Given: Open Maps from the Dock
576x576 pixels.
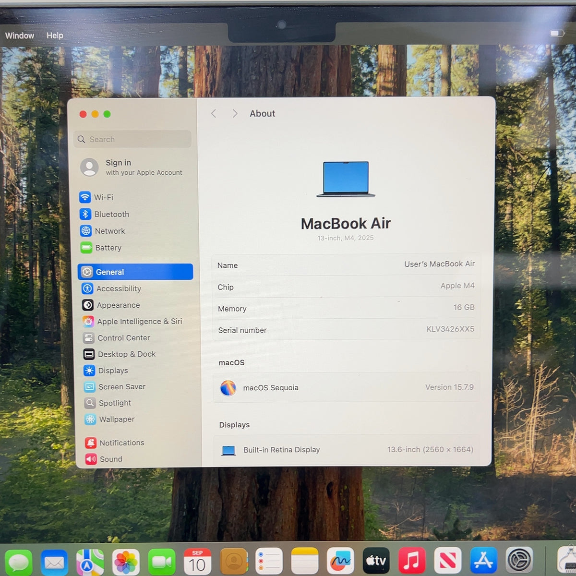Looking at the screenshot, I should point(90,562).
